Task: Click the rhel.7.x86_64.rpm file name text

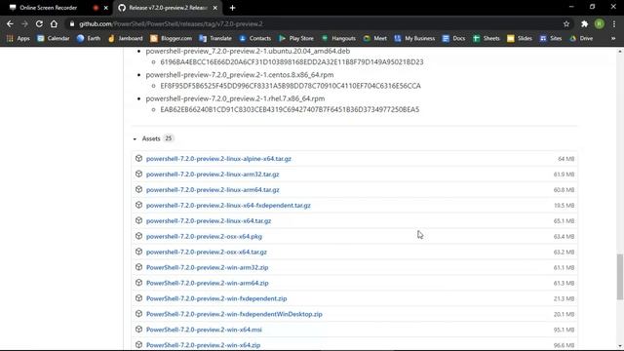Action: click(x=235, y=98)
